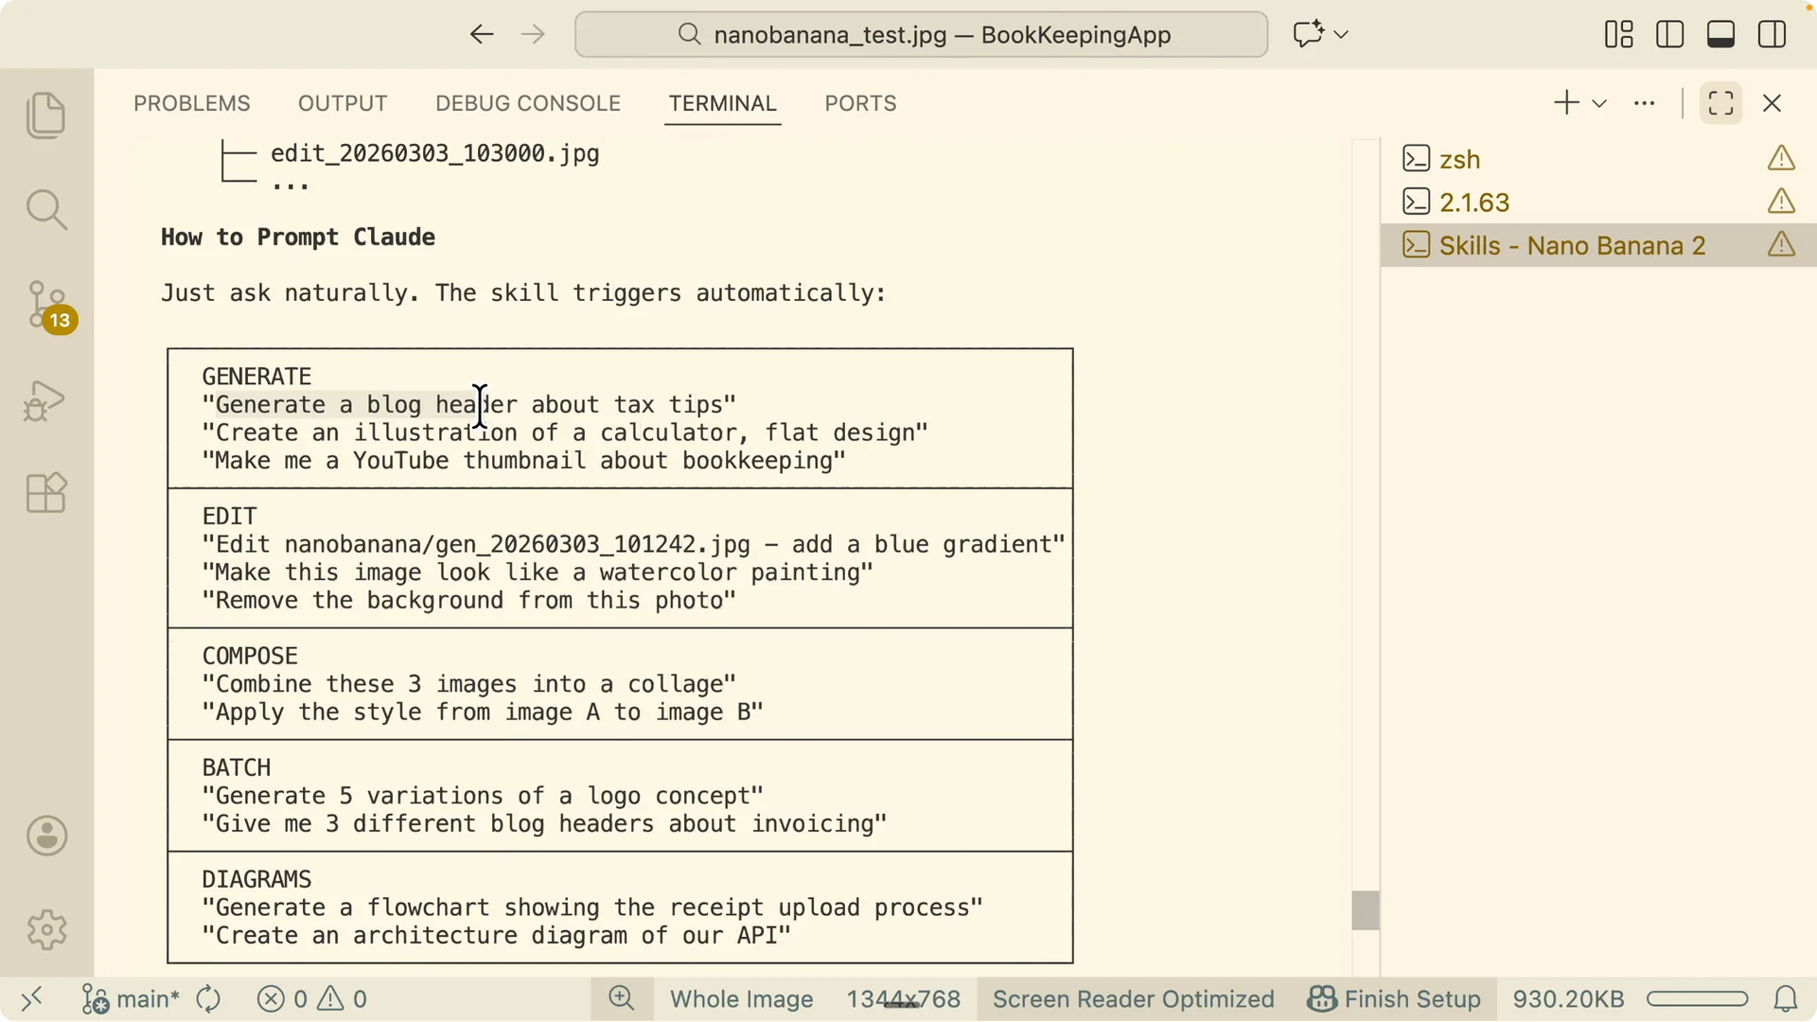Click the How to Prompt Claude heading
Image resolution: width=1817 pixels, height=1022 pixels.
point(298,238)
